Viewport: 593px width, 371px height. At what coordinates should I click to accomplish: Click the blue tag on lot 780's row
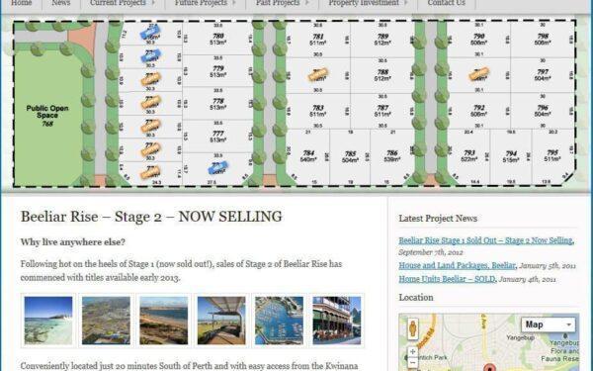coord(150,33)
